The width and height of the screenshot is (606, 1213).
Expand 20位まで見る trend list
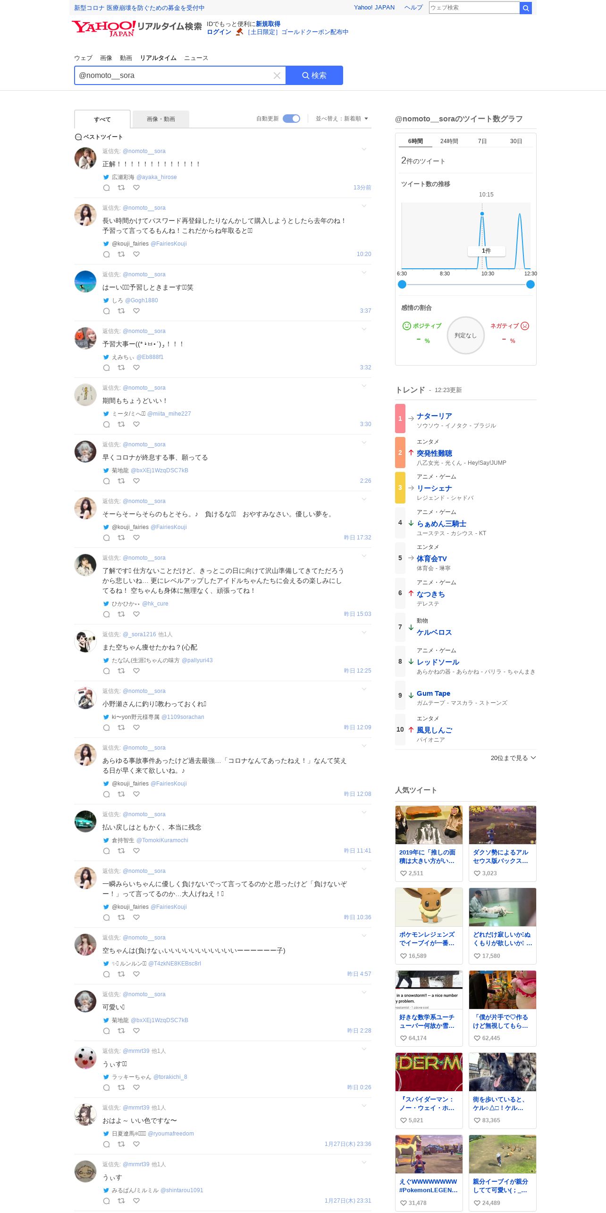513,758
